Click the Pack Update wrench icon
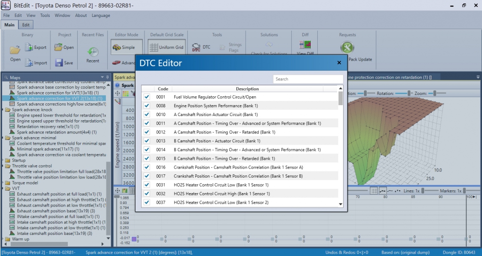Viewport: 482px width, 256px height. (x=347, y=47)
